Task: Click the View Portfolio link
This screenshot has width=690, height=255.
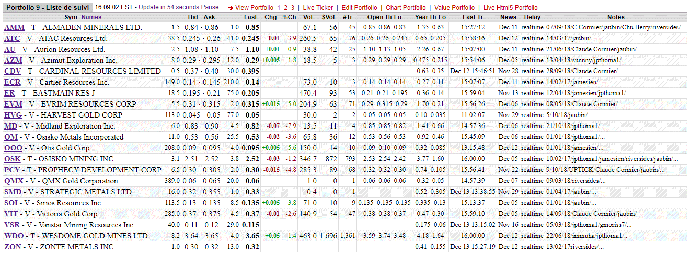Action: pyautogui.click(x=255, y=8)
